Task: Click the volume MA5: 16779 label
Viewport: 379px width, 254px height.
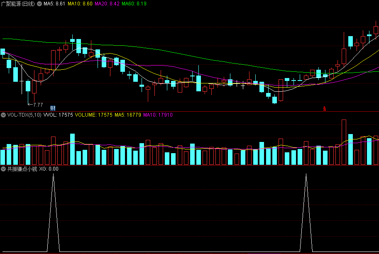Action: pyautogui.click(x=128, y=115)
